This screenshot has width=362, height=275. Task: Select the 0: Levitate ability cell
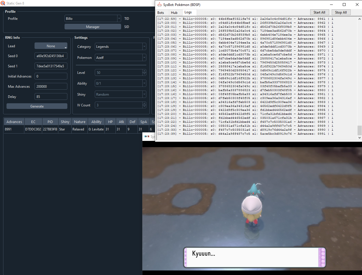96,129
